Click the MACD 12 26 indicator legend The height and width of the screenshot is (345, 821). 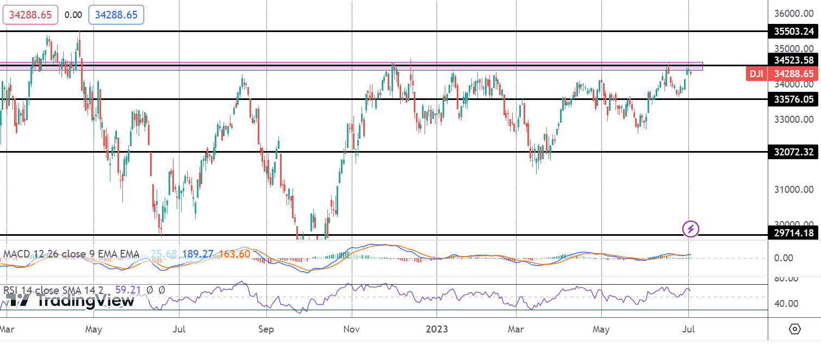point(71,254)
